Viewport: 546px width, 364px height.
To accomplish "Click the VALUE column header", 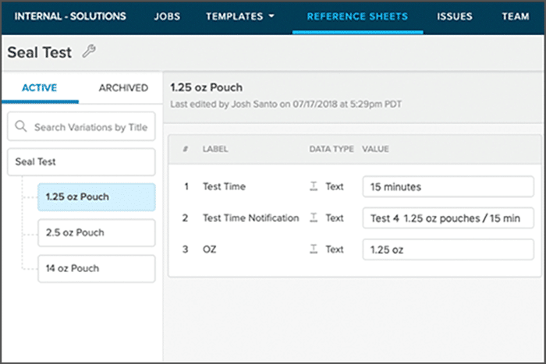I will point(375,149).
